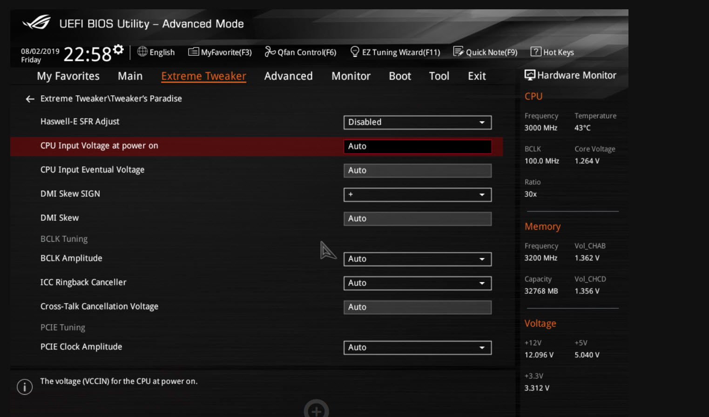Open date and time settings gear
This screenshot has width=709, height=417.
pos(119,49)
